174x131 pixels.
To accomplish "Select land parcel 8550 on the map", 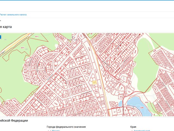I will pos(155,51).
